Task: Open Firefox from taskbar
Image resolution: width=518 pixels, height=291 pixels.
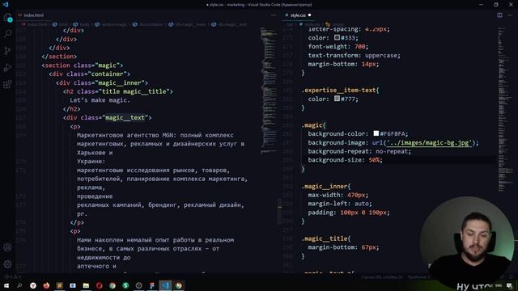Action: click(46, 285)
